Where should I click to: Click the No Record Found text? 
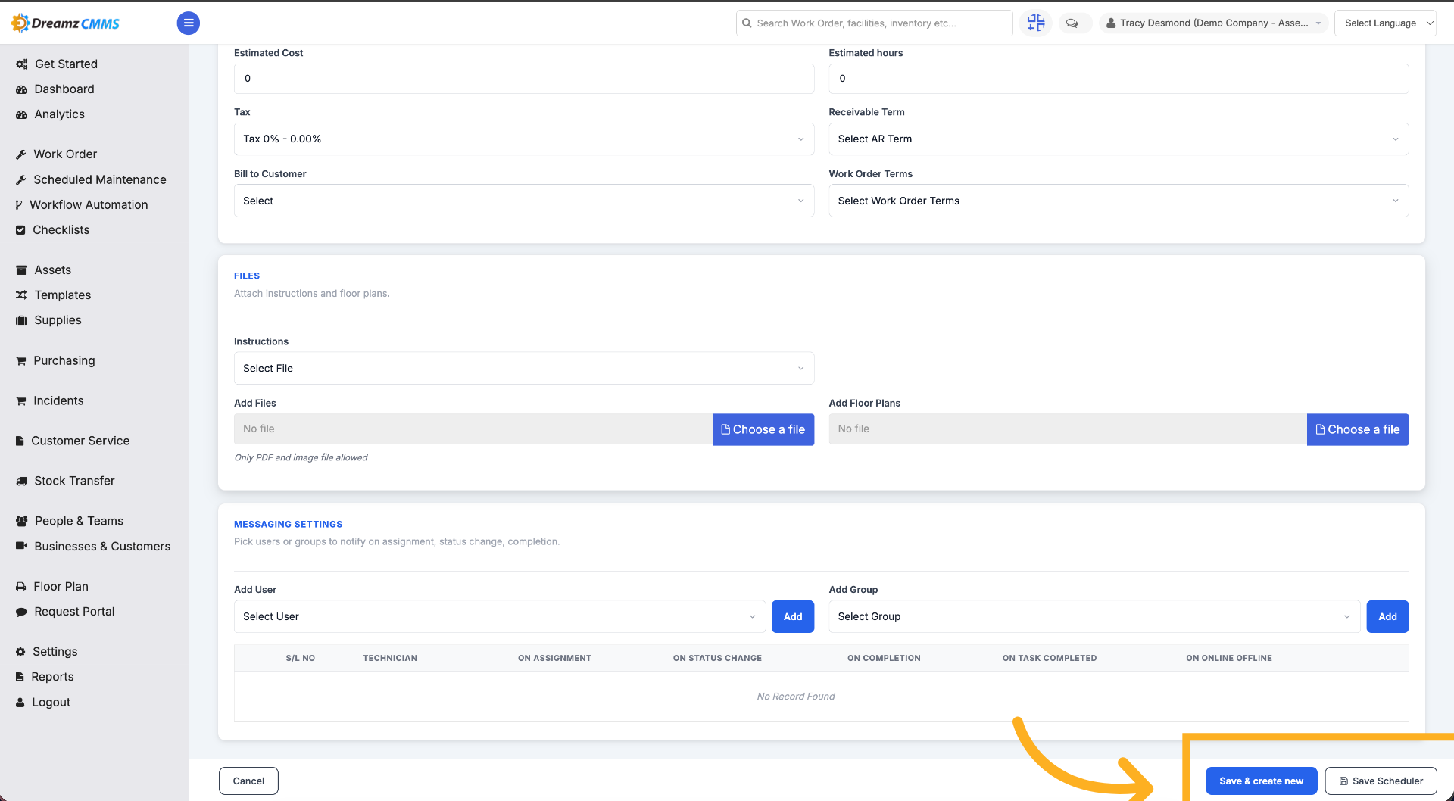pyautogui.click(x=796, y=697)
